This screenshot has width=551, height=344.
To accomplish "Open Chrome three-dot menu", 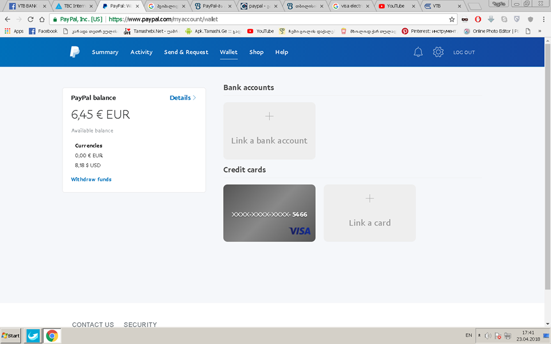I will tap(544, 19).
